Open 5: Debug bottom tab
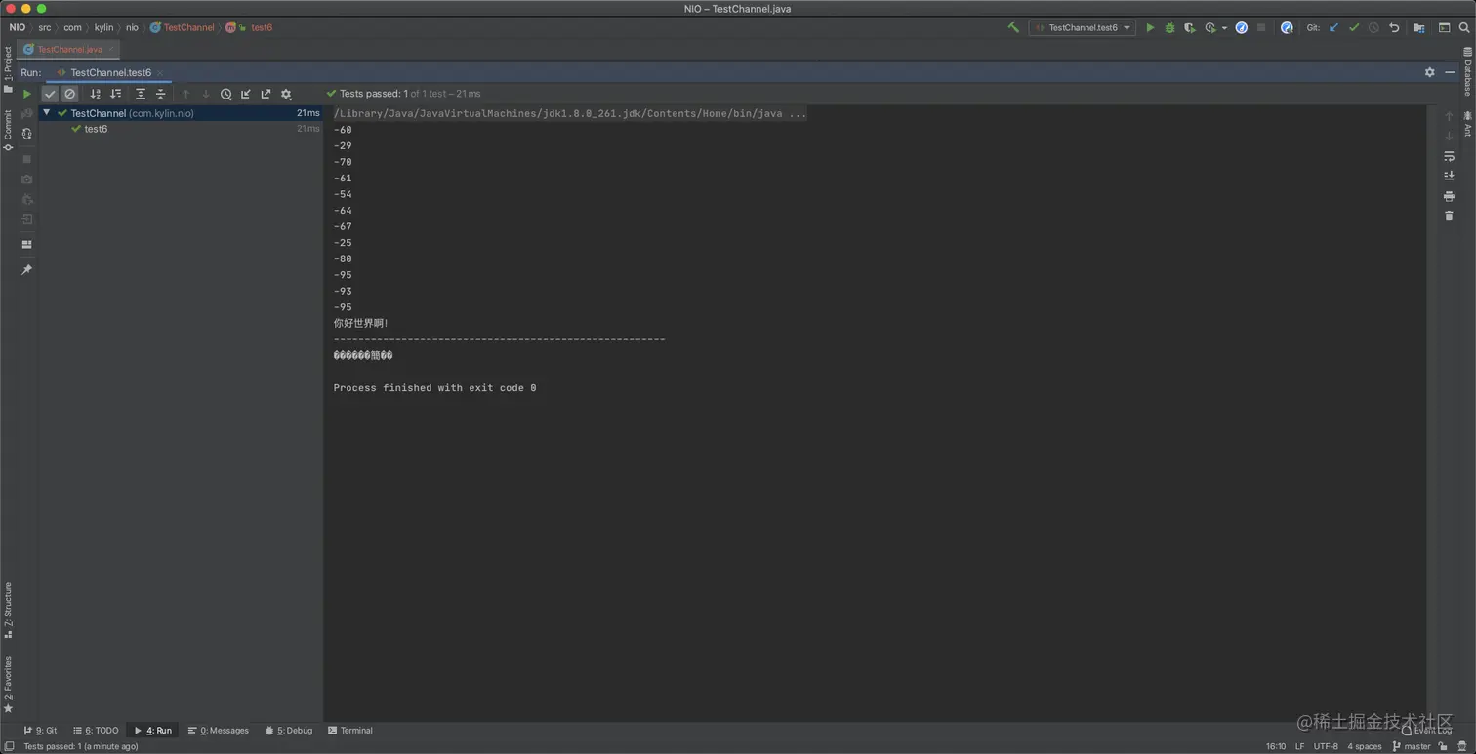Image resolution: width=1476 pixels, height=754 pixels. 289,731
